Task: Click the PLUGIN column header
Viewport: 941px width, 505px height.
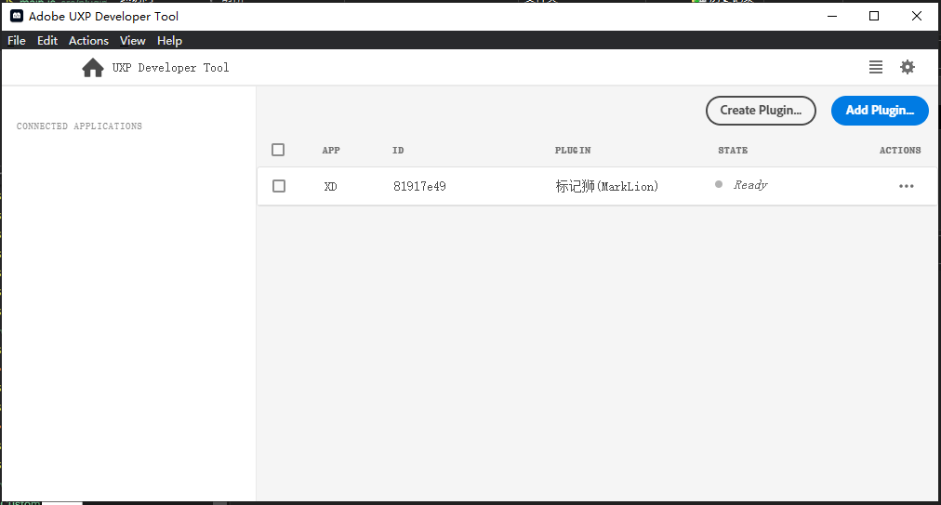Action: point(573,150)
